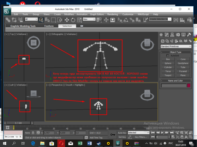Open the selection filter All dropdown
This screenshot has width=197, height=147.
click(31, 19)
